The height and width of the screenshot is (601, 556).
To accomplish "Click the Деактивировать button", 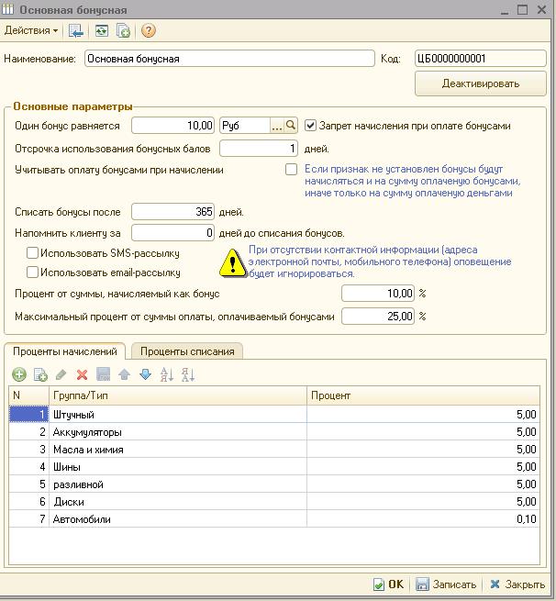I will point(481,83).
